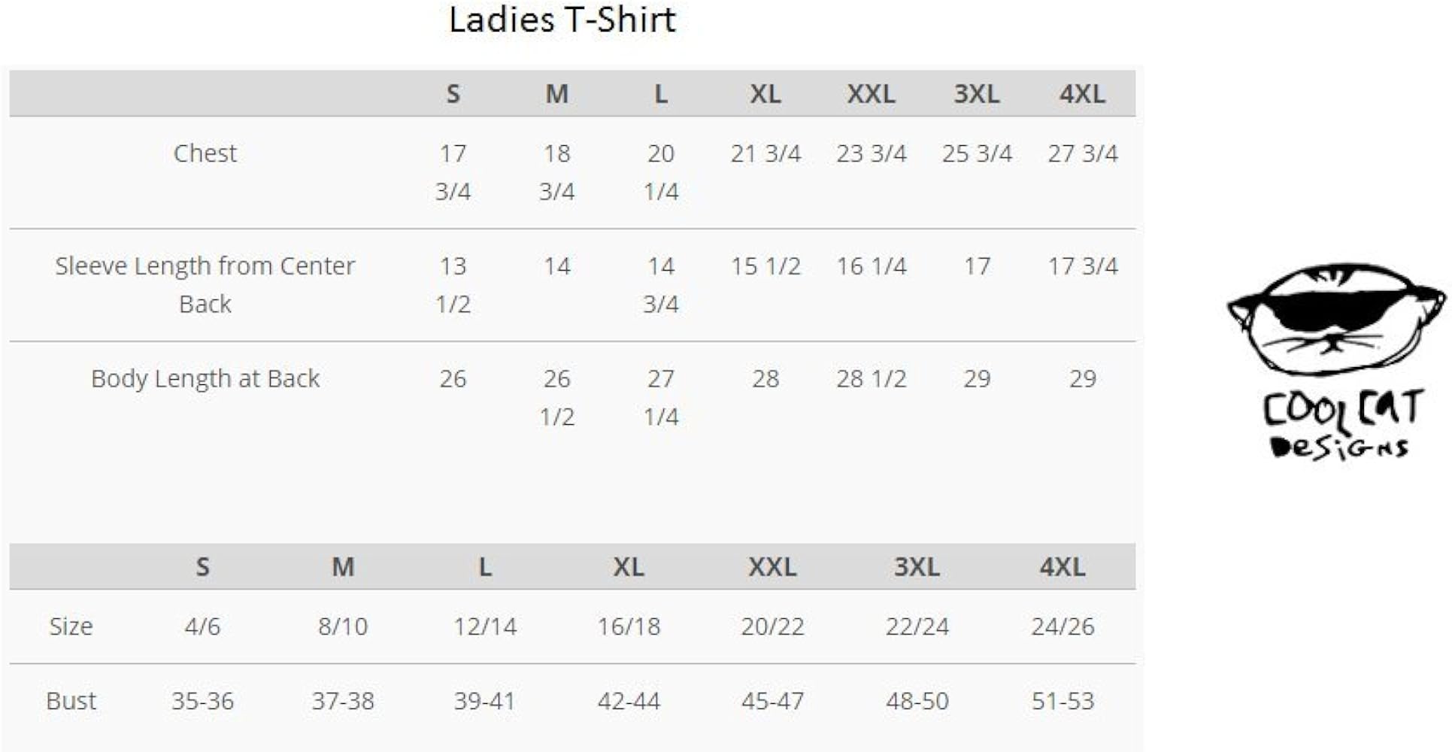Image resolution: width=1452 pixels, height=752 pixels.
Task: Click the Bust row label
Action: click(71, 701)
